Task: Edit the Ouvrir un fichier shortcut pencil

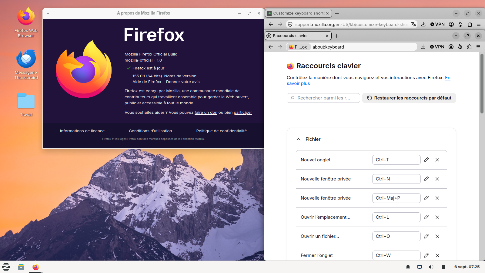Action: click(426, 236)
